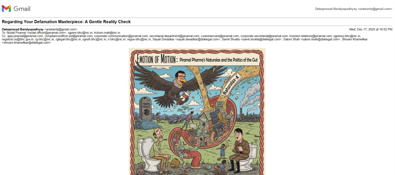Click shivani.khanwilkar@dsklegal.com address

(x=26, y=43)
